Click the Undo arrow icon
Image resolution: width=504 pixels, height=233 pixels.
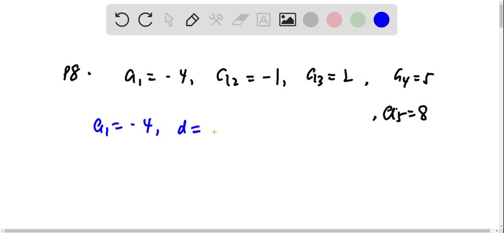(x=122, y=20)
